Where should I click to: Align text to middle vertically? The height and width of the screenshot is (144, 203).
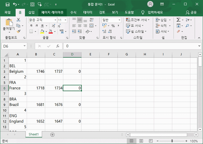80,20
